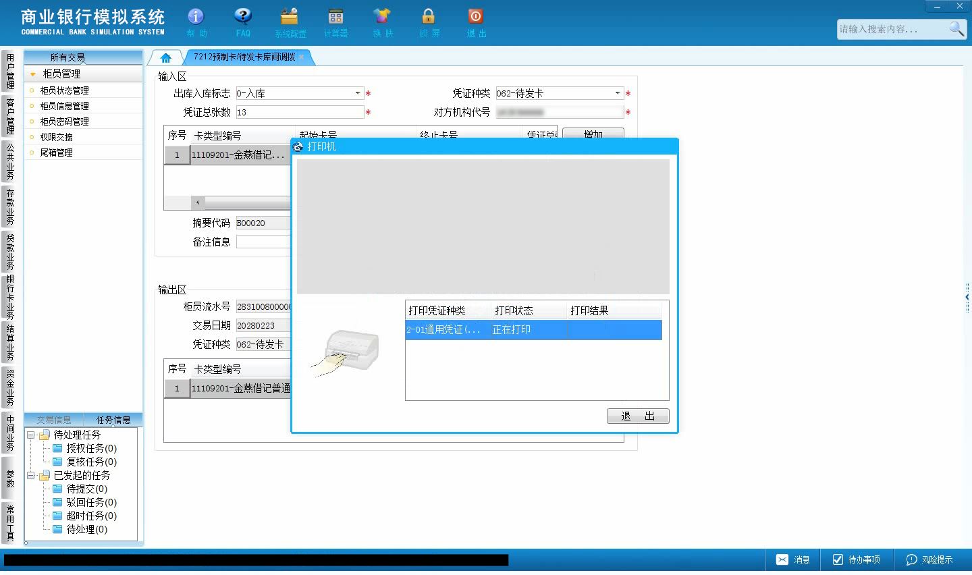Click the 打印机 dialog title icon
972x575 pixels.
pyautogui.click(x=298, y=146)
